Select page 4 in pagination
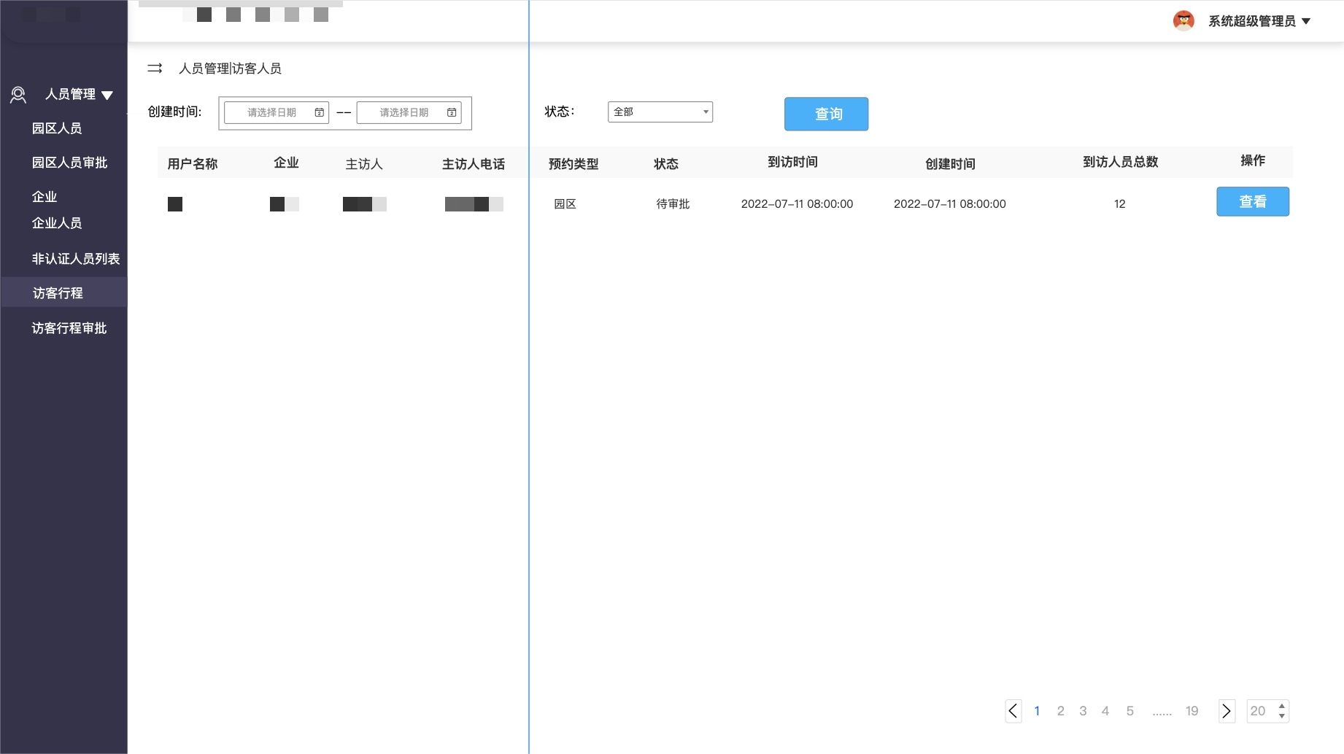 click(x=1105, y=711)
